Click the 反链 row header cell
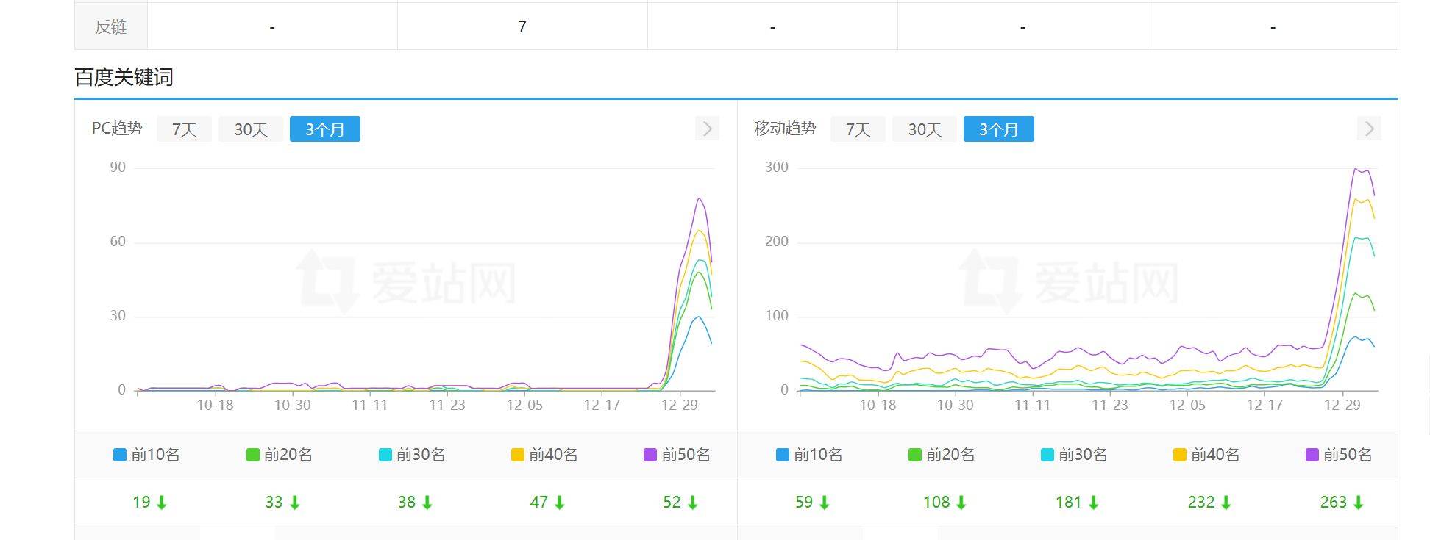The width and height of the screenshot is (1430, 540). [111, 26]
